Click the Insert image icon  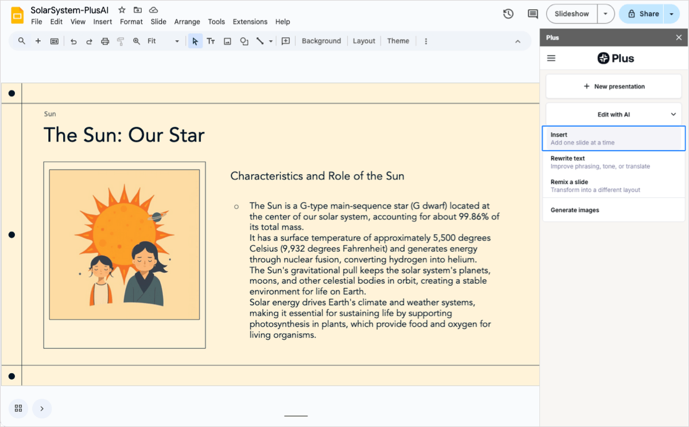click(x=227, y=41)
